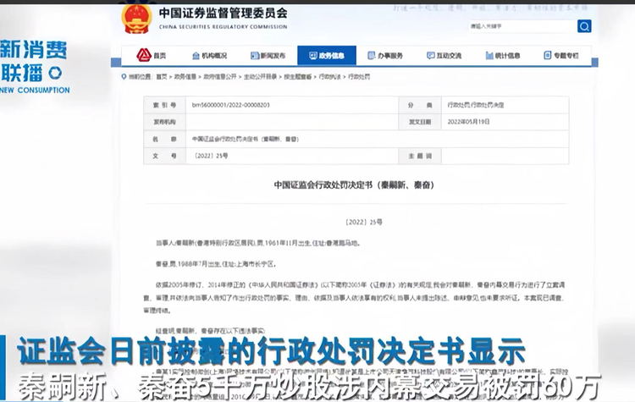Viewport: 635px width, 402px height.
Task: Open the 新闻发布 nav item
Action: coord(268,56)
